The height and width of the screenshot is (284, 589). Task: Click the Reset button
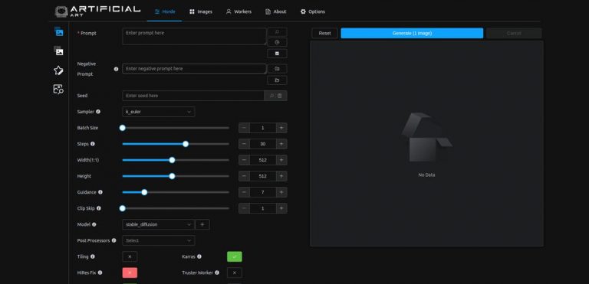coord(325,33)
